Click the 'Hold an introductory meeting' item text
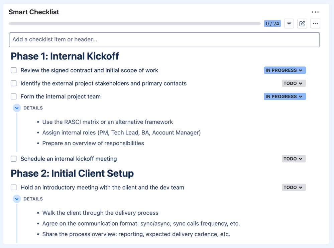This screenshot has width=334, height=248. pos(102,188)
